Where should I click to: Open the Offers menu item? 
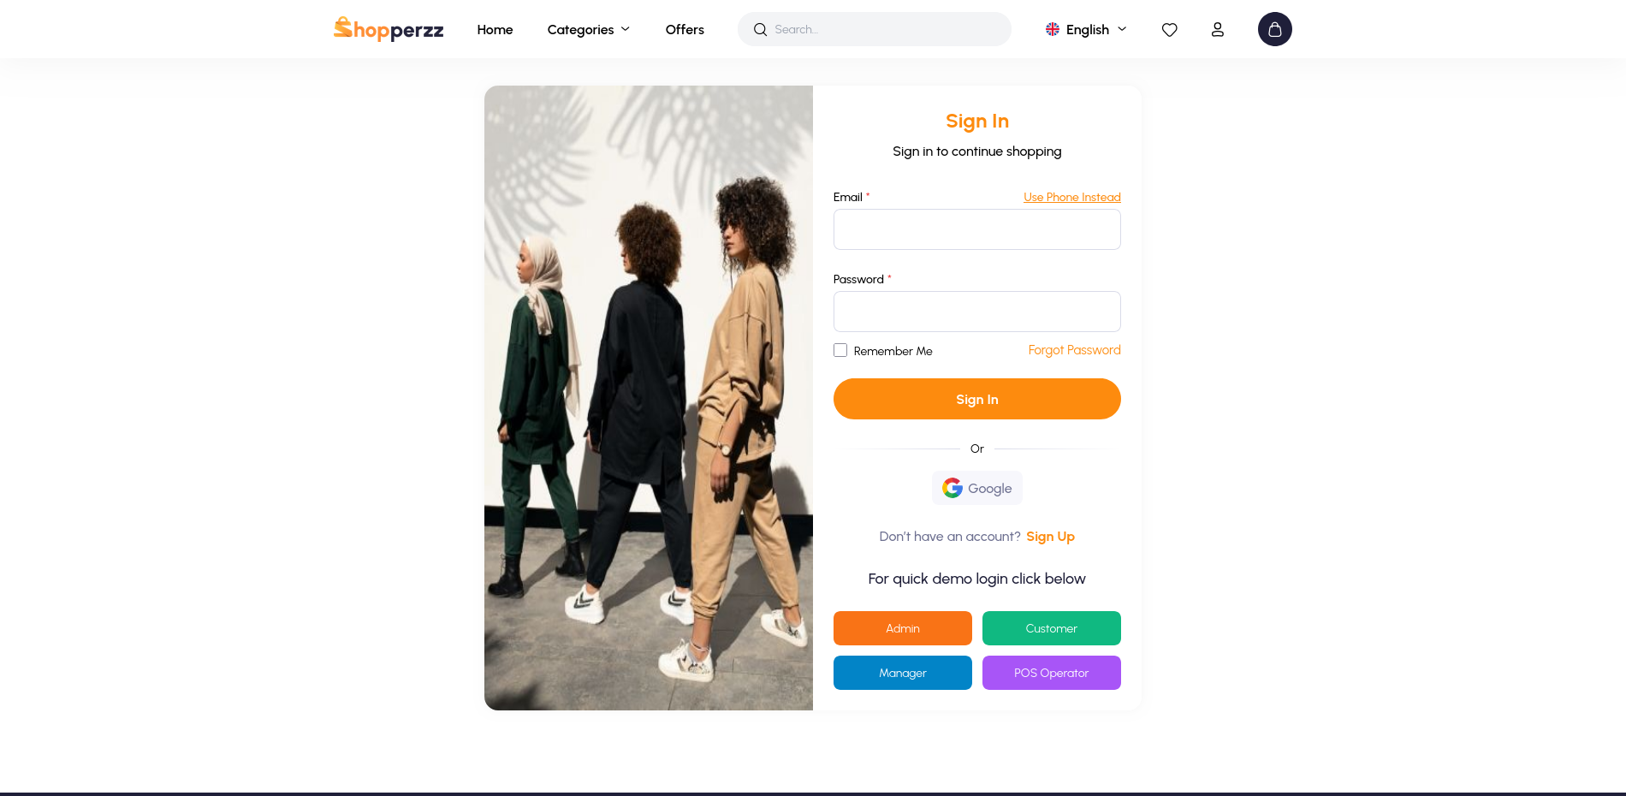(685, 30)
